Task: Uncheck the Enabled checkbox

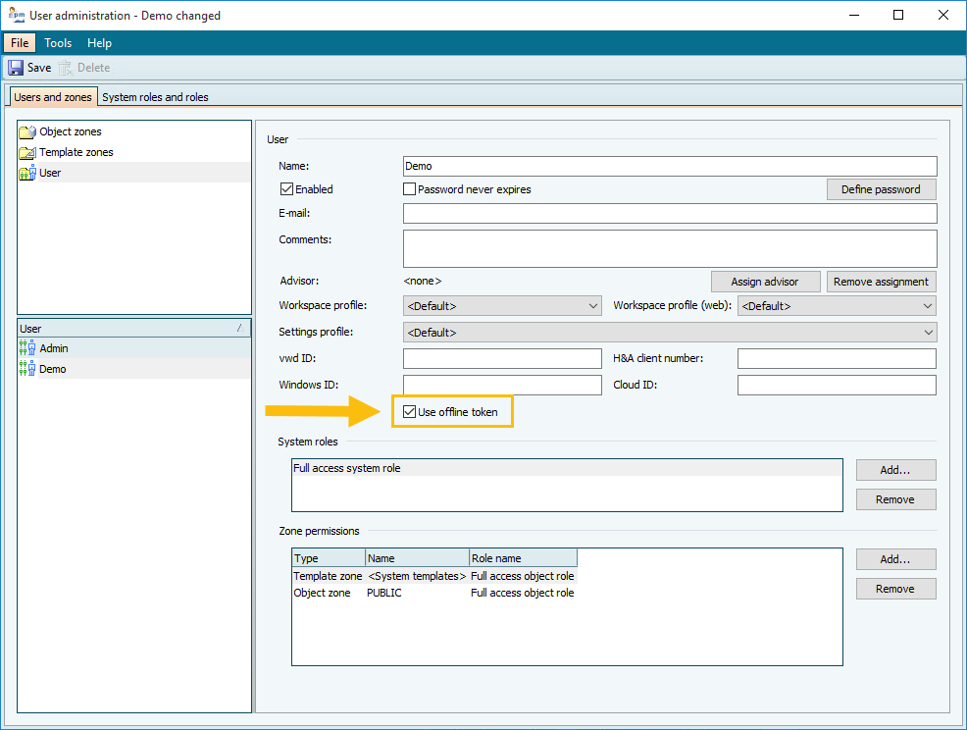Action: pos(287,189)
